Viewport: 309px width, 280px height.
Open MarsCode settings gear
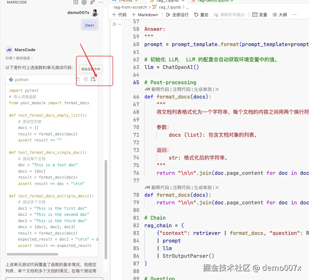click(84, 2)
